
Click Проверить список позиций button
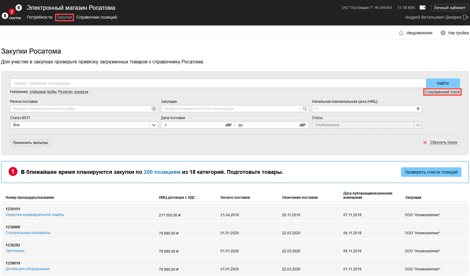tap(431, 172)
